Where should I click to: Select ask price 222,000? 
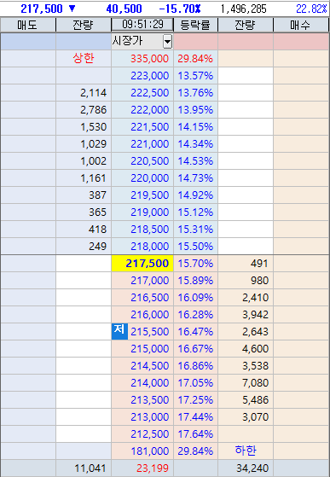click(149, 109)
